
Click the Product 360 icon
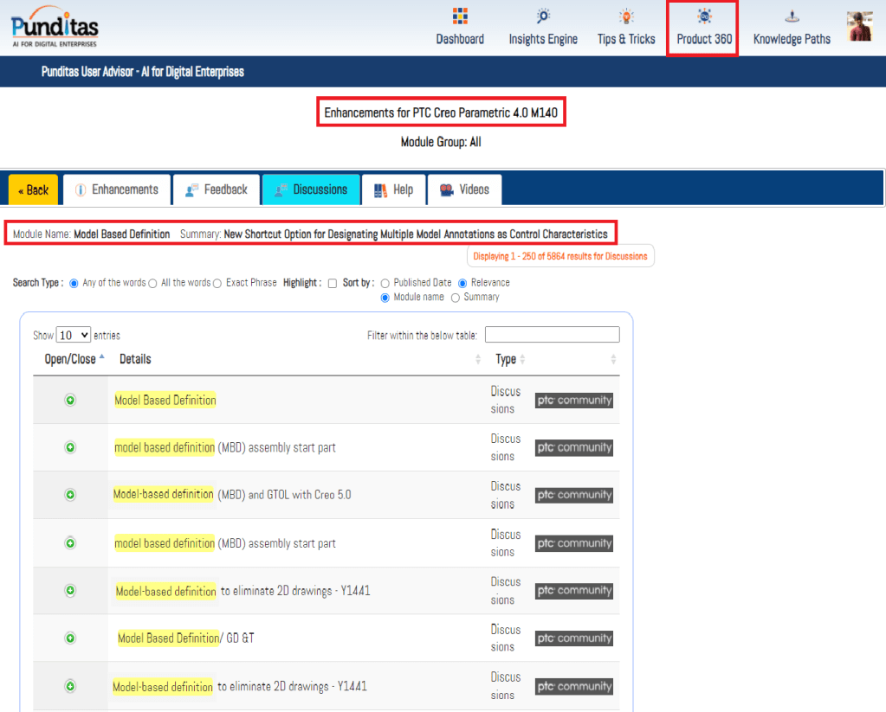pos(704,17)
